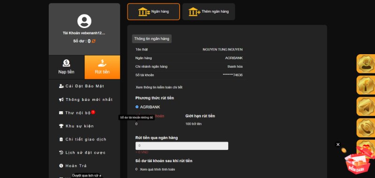Click the bank icon in the Ngân hàng tab
This screenshot has width=375, height=178.
tap(144, 12)
